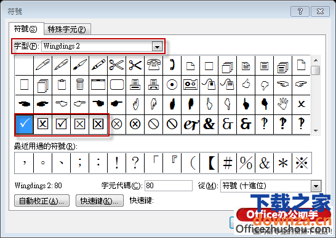Select the telephone handset symbol

(x=172, y=65)
